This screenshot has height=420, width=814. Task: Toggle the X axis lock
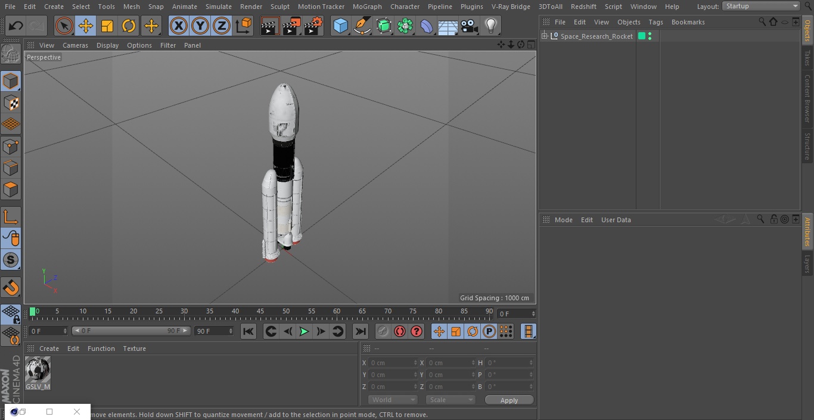(x=179, y=26)
